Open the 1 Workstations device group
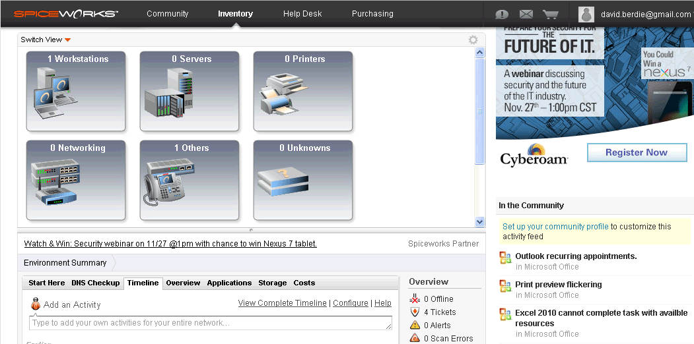 tap(76, 92)
